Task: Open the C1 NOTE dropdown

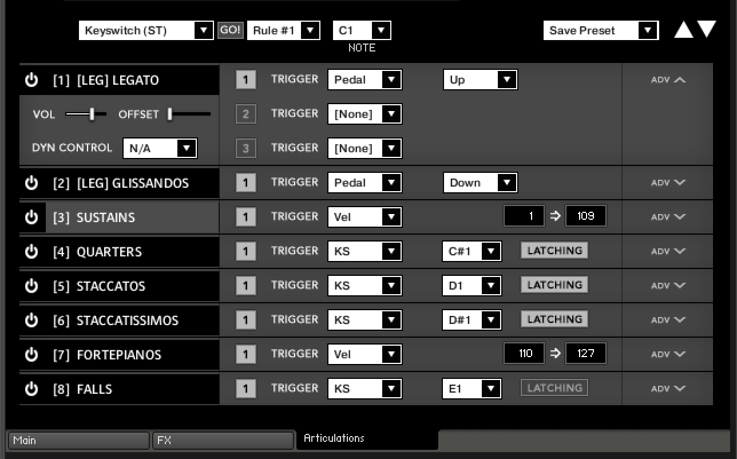Action: [x=361, y=30]
